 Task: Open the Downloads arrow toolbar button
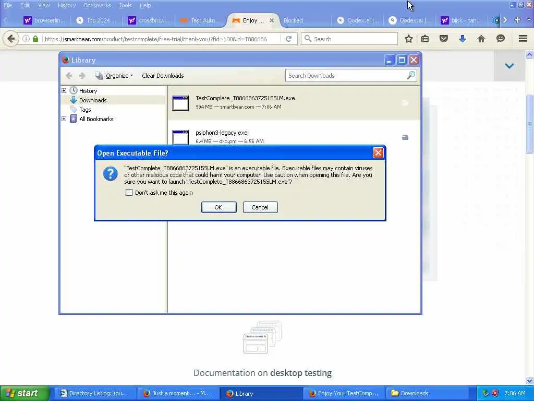click(x=462, y=39)
